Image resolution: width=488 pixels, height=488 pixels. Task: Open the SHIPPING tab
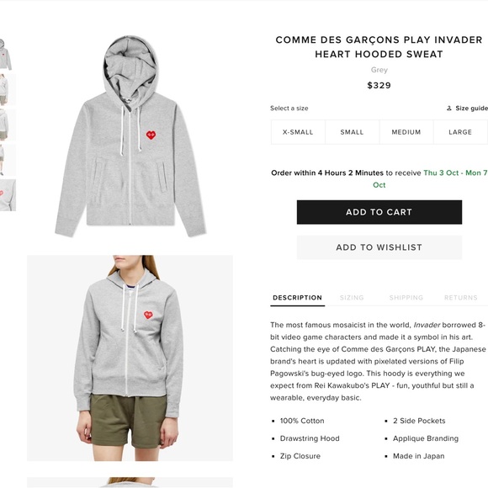click(x=406, y=298)
